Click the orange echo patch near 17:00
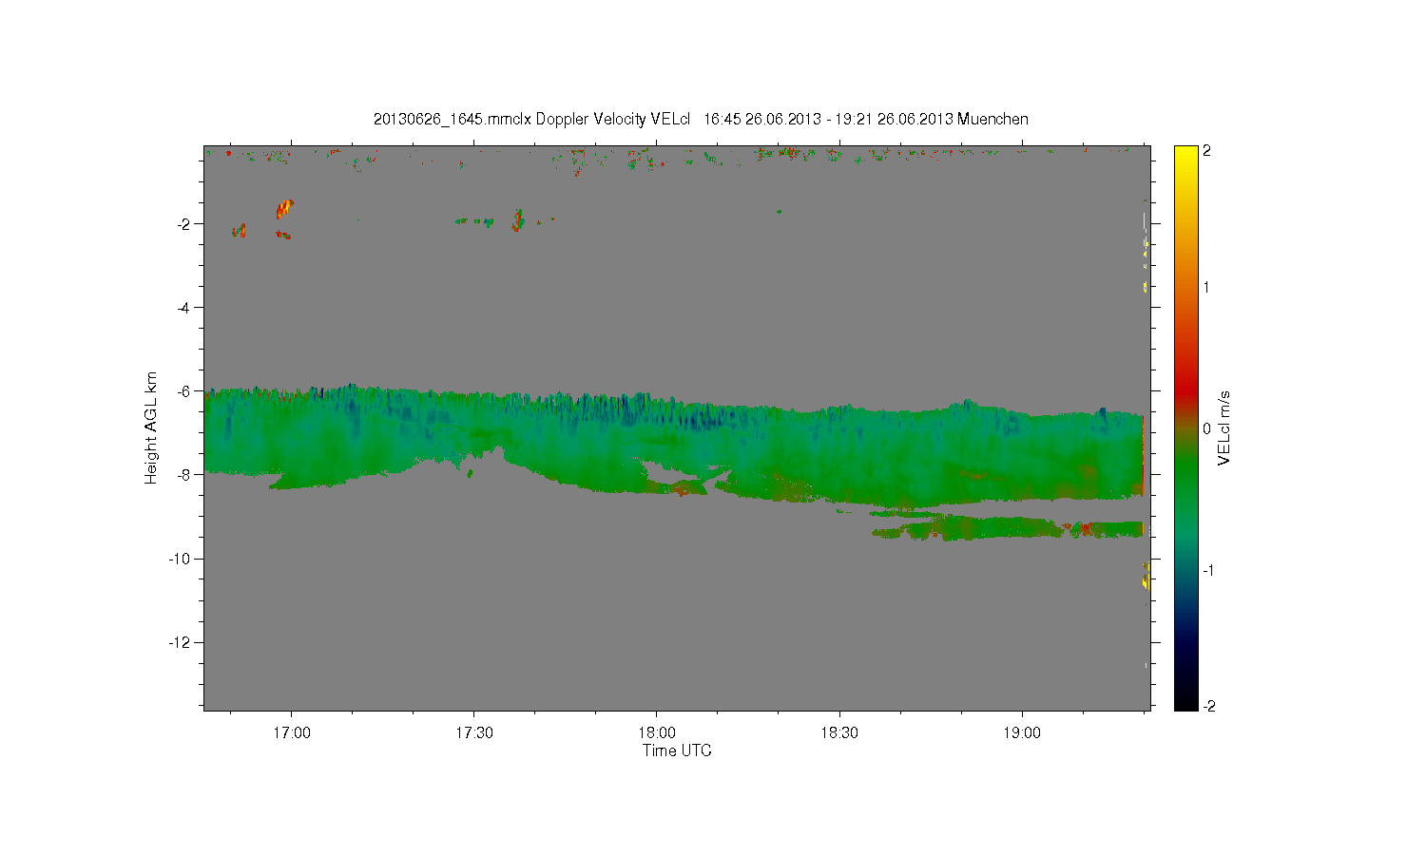1426x855 pixels. (284, 209)
